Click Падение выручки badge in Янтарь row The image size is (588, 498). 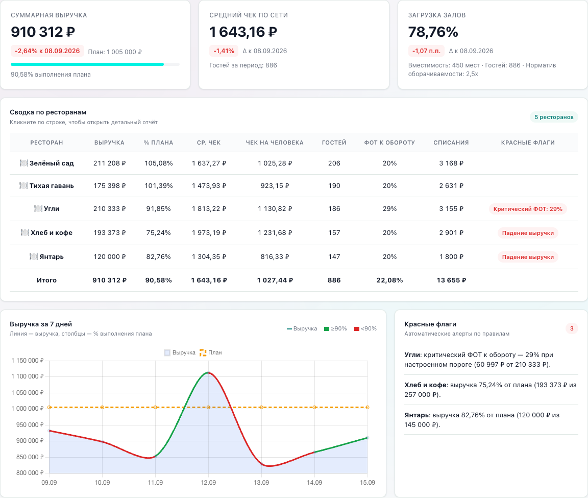point(528,257)
